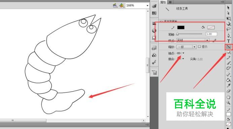233x129 pixels.
Task: Switch to the 属性 properties tab
Action: pyautogui.click(x=163, y=2)
